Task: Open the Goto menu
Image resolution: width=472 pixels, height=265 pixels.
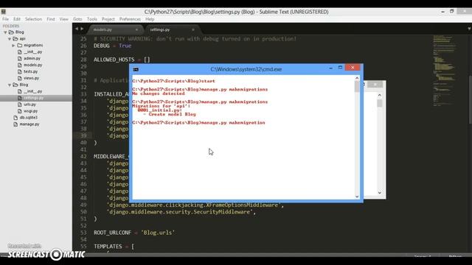Action: pyautogui.click(x=77, y=19)
